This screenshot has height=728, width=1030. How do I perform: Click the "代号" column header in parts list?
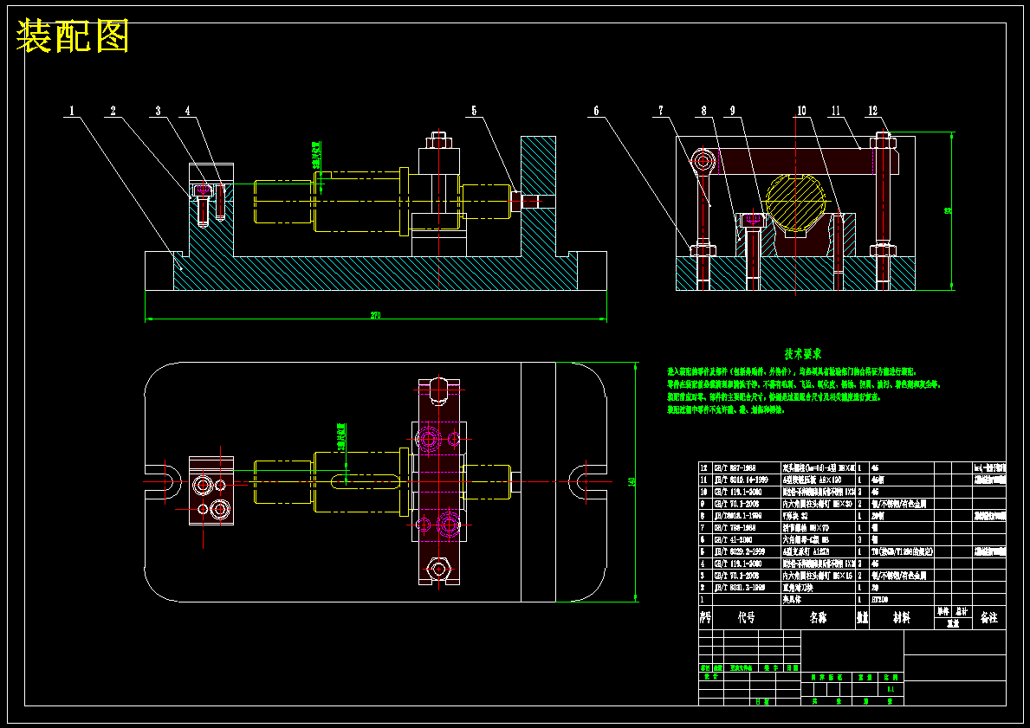click(x=746, y=618)
